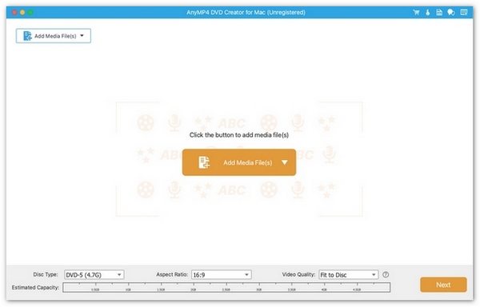The image size is (480, 307).
Task: Click the orange Add Media File(s) button
Action: click(238, 162)
